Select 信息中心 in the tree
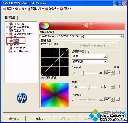Image resolution: width=128 pixels, height=123 pixels. tap(19, 24)
